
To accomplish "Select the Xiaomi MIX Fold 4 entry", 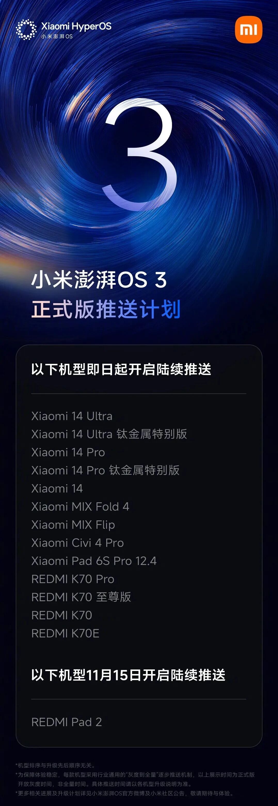I will 80,506.
